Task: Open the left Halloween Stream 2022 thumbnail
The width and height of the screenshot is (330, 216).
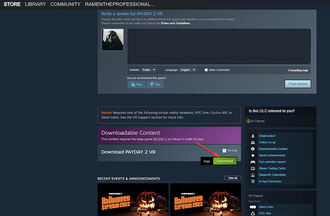Action: (x=133, y=199)
